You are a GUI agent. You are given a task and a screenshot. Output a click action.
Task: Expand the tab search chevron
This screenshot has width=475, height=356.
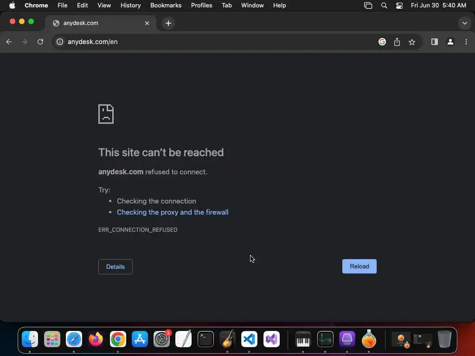pyautogui.click(x=464, y=23)
